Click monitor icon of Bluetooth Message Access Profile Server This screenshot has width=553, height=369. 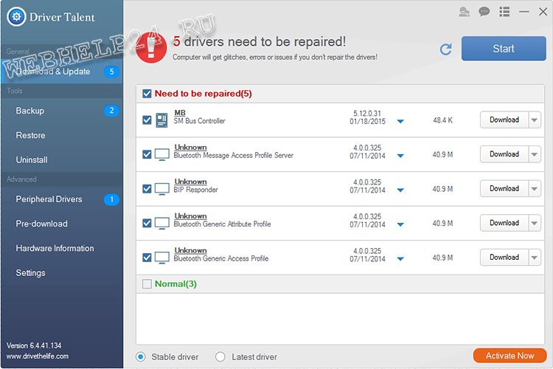(162, 155)
